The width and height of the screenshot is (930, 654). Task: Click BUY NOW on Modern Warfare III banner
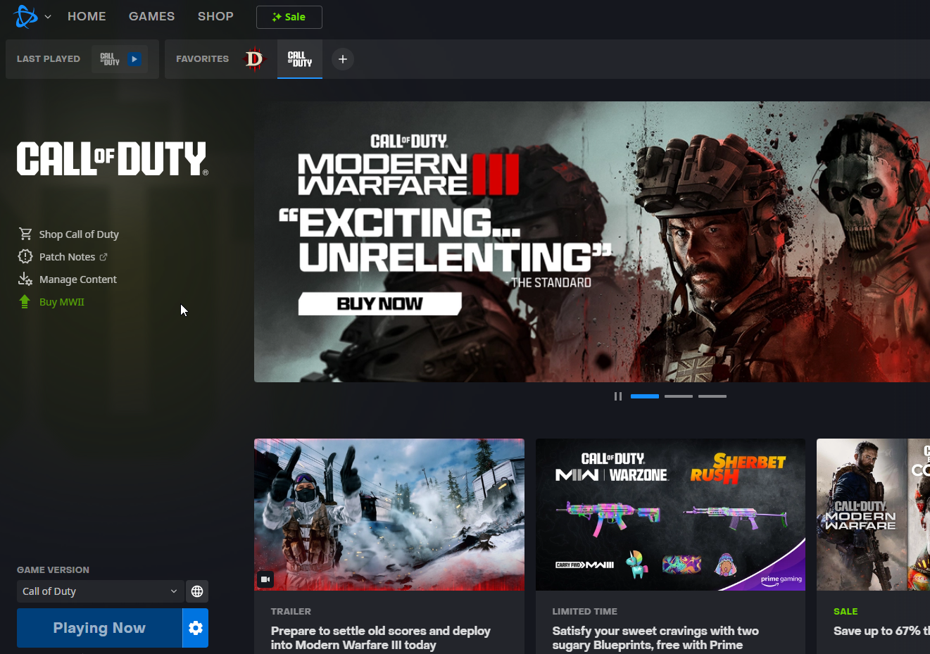pos(380,304)
